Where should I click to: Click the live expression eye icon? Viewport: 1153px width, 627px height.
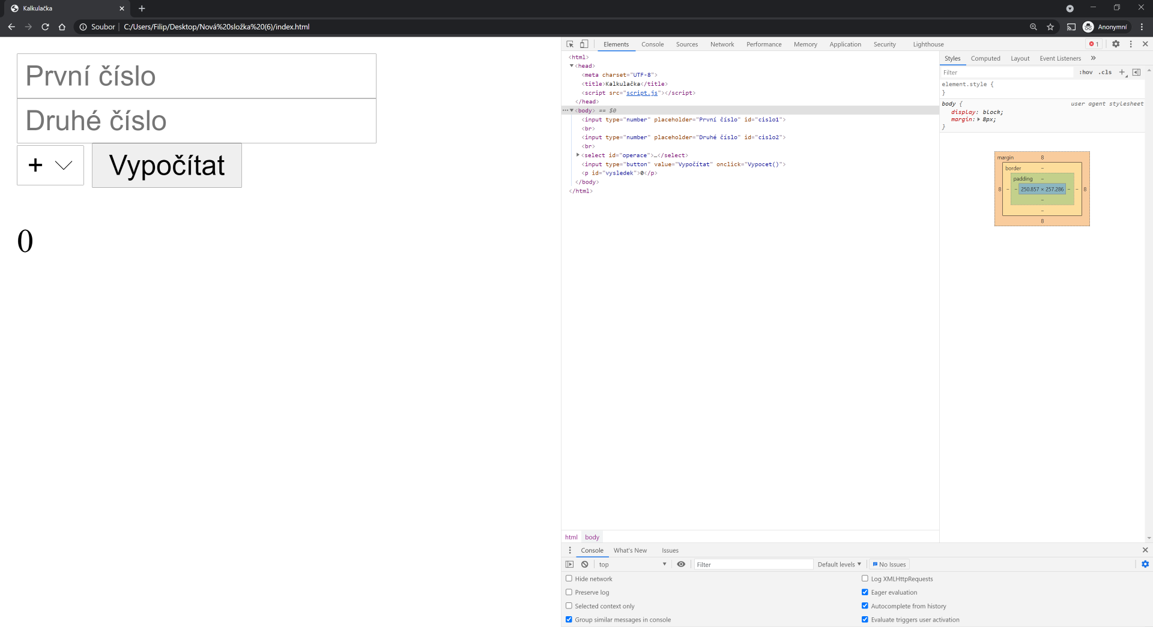681,564
